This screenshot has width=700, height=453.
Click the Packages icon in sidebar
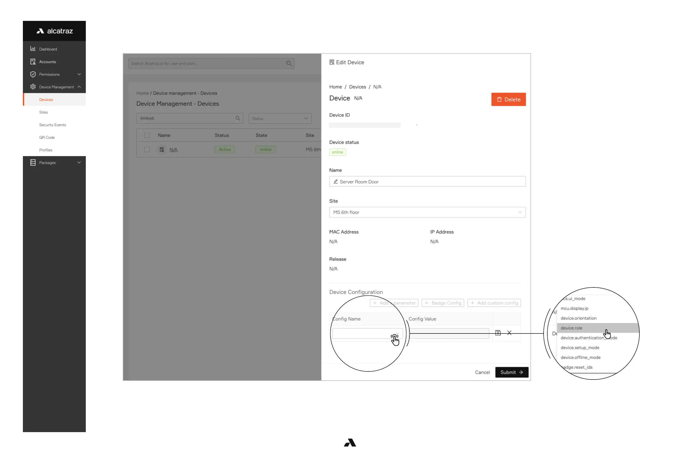point(33,162)
